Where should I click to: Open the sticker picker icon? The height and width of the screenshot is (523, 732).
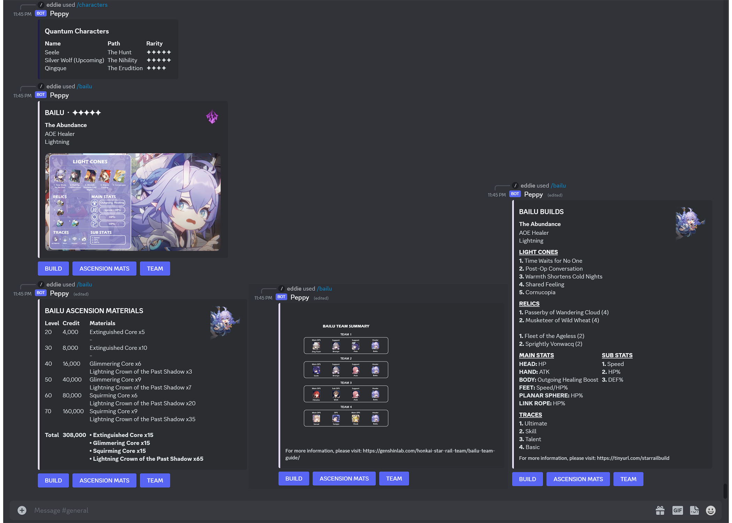pos(694,510)
